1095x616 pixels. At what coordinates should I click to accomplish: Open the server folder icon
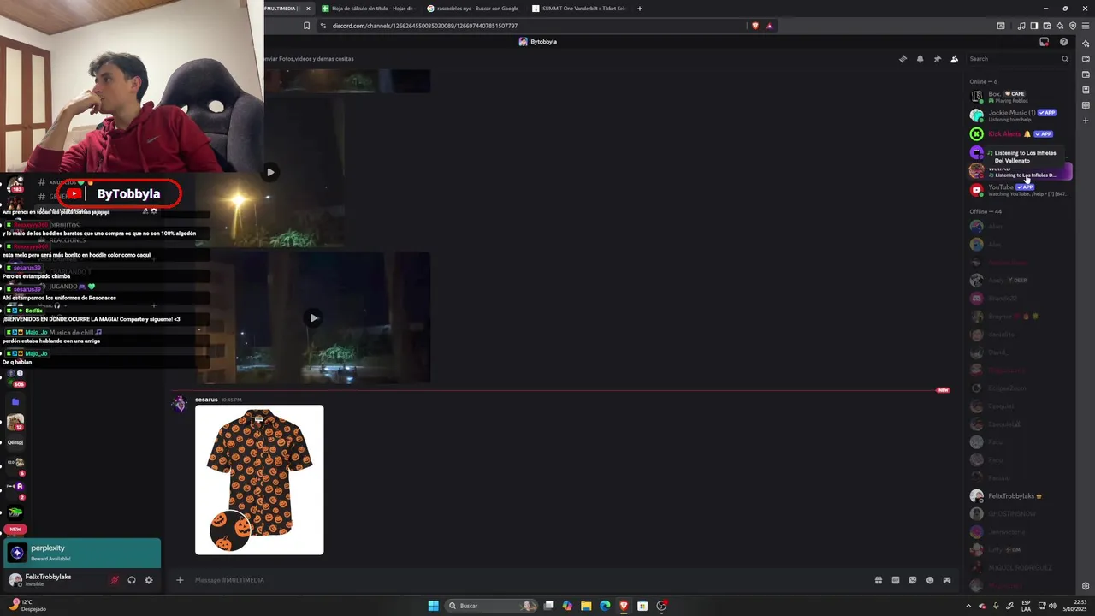coord(15,402)
